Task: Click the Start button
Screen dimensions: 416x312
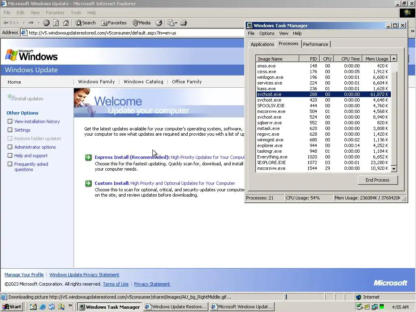Action: pyautogui.click(x=12, y=307)
